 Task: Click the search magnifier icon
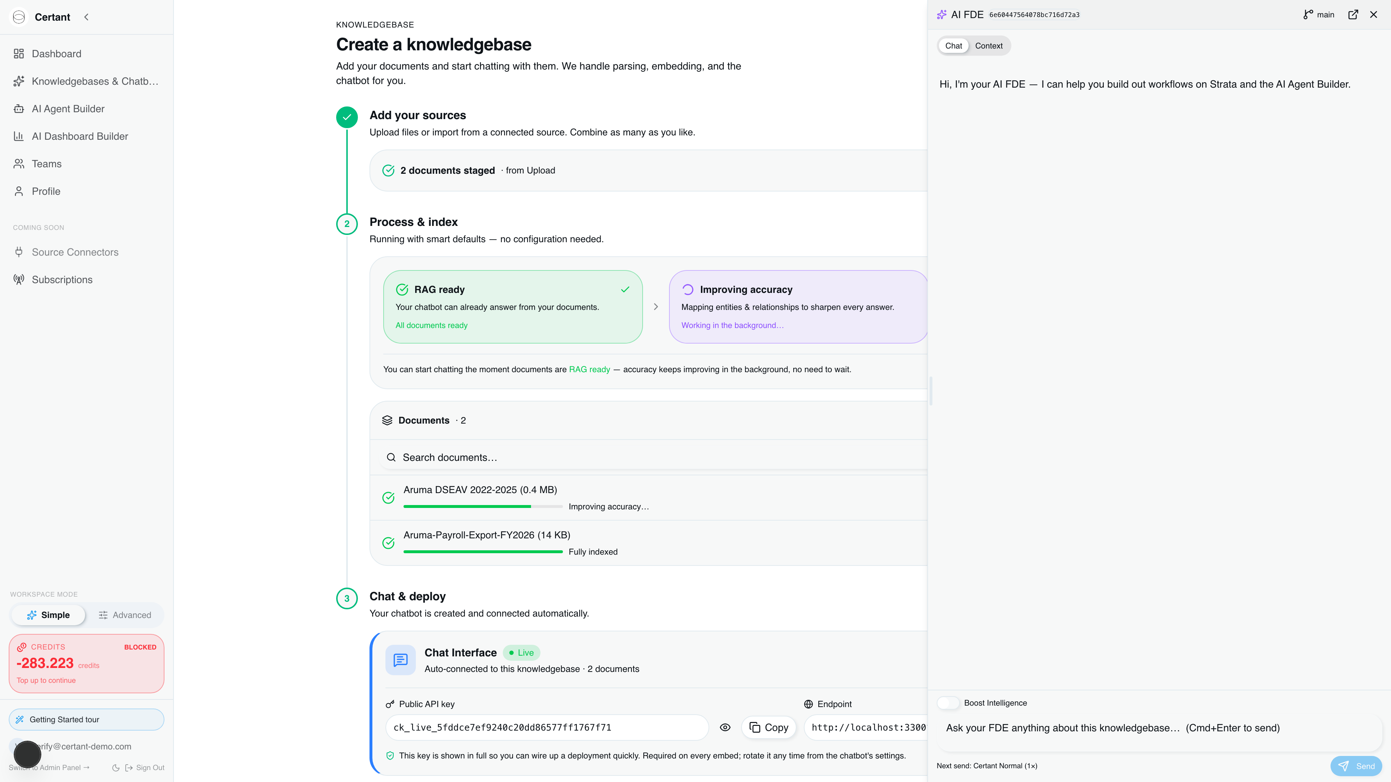(391, 457)
